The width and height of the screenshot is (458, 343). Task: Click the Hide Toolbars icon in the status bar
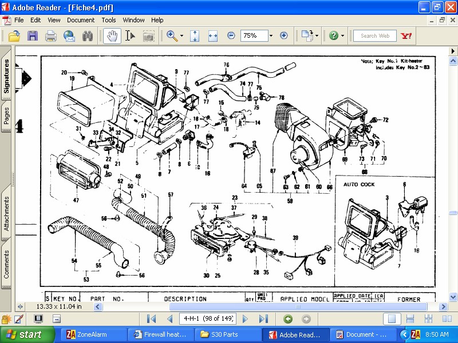point(57,319)
